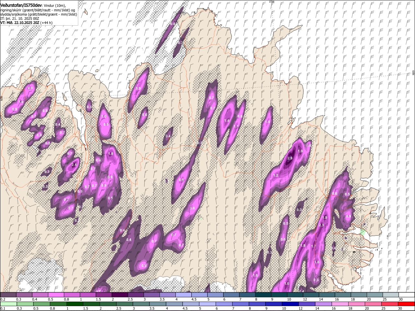Viewport: 415px width, 311px height.
Task: Click the '0.2' label under the purple scale
Action: click(3, 299)
